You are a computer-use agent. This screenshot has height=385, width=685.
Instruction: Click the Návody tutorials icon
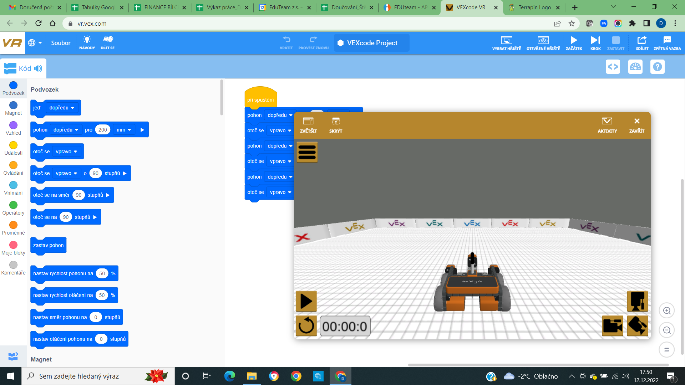click(x=87, y=42)
